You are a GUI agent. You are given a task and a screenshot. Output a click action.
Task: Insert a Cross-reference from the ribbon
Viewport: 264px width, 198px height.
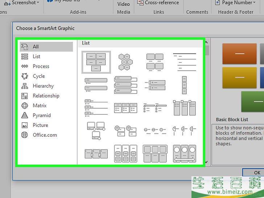point(158,3)
